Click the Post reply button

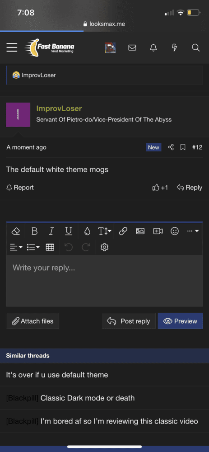[x=128, y=321]
